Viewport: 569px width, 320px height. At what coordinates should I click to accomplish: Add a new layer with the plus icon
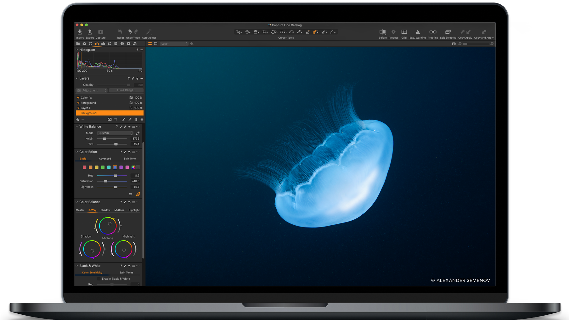pyautogui.click(x=77, y=119)
